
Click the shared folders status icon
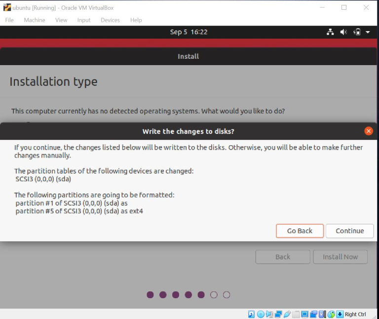296,314
